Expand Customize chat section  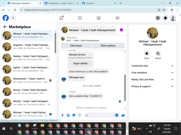tap(152, 66)
